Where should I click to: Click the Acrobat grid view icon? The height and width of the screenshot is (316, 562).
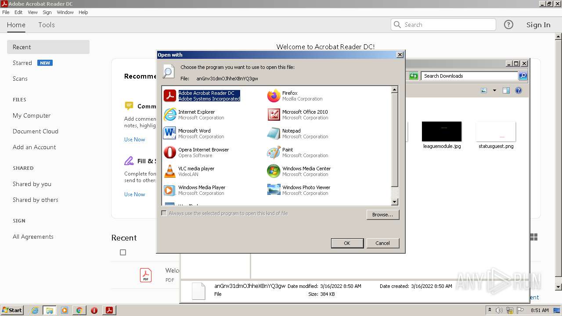pos(534,237)
